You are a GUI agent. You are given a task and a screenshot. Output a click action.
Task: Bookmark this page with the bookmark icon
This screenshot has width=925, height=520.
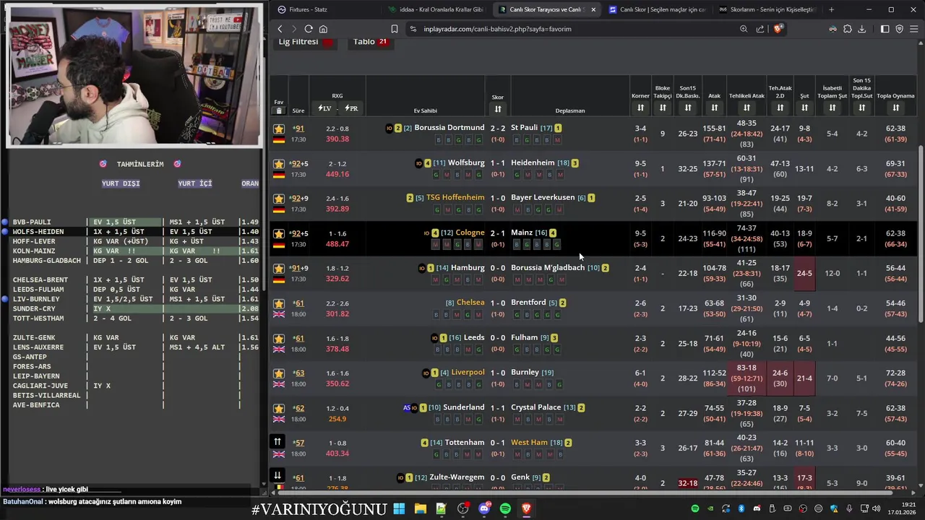395,29
